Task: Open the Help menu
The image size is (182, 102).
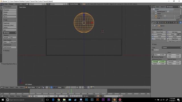Action: tap(23, 4)
